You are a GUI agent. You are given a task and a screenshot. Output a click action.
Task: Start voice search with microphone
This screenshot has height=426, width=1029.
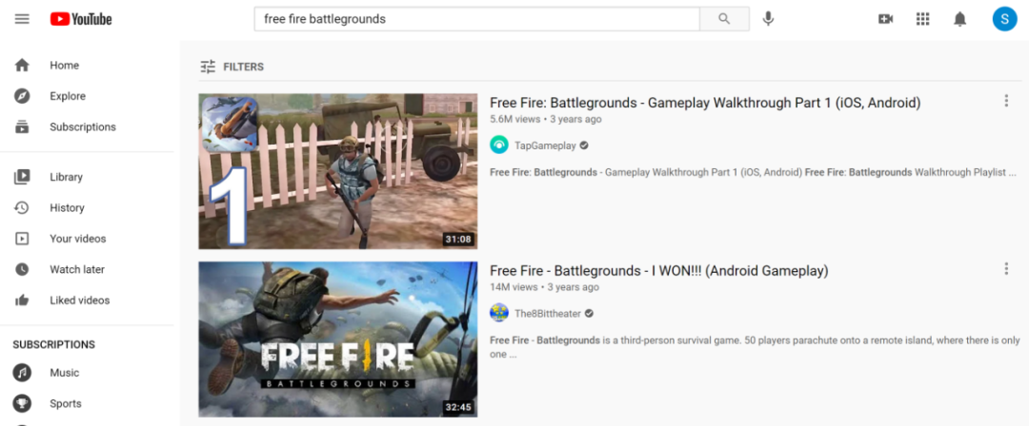(x=768, y=19)
